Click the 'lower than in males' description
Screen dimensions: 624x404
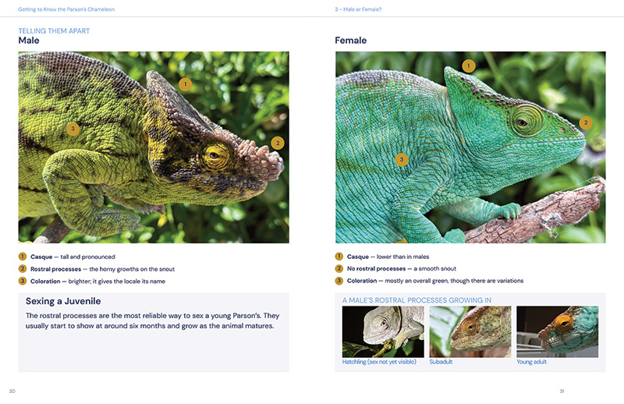402,257
